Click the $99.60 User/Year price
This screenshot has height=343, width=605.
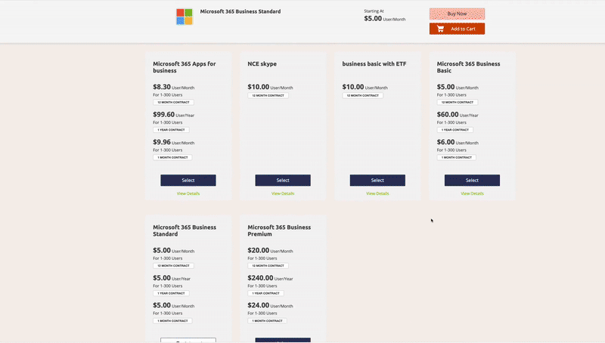click(x=173, y=115)
